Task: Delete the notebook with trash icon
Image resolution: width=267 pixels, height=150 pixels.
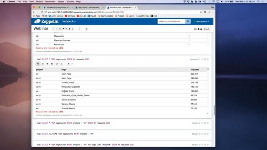Action: point(79,29)
